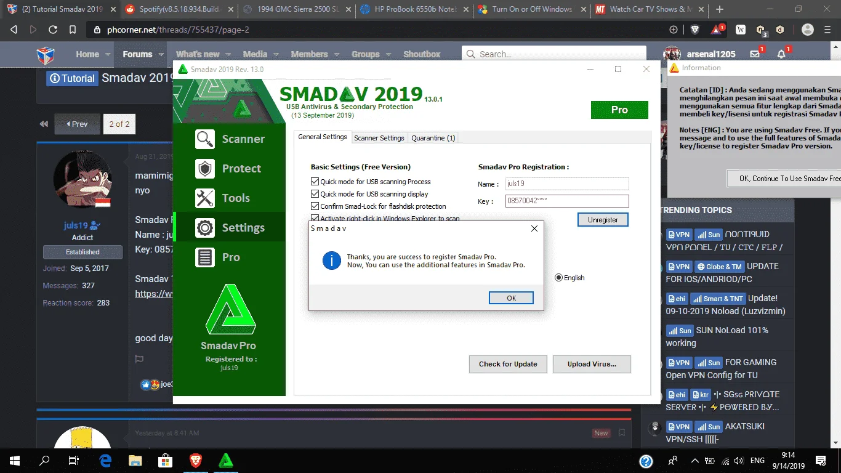
Task: Open Microsoft Store from the taskbar
Action: (x=166, y=461)
